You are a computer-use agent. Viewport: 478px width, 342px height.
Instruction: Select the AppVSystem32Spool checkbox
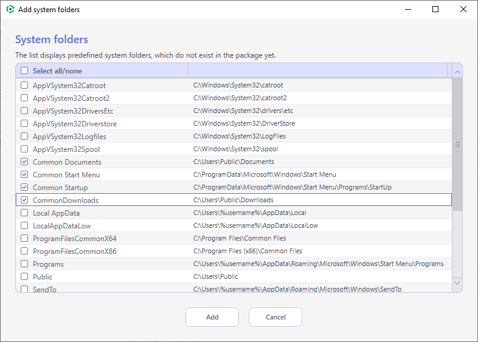pyautogui.click(x=24, y=149)
